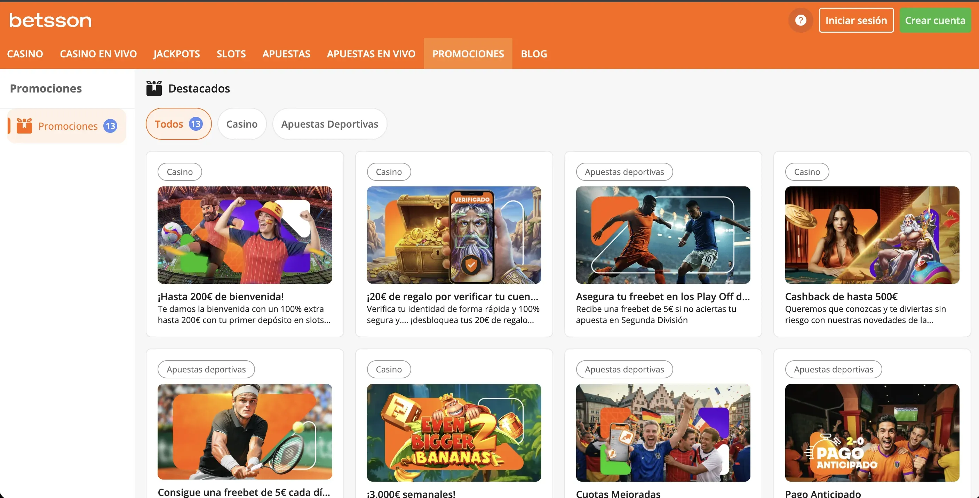Open the 200€ welcome bonus image
The image size is (979, 498).
pos(245,235)
